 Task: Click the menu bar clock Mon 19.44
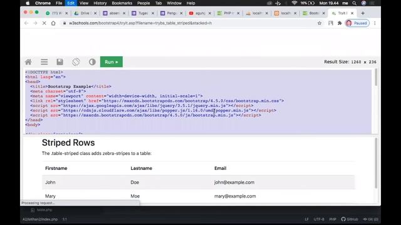(329, 3)
